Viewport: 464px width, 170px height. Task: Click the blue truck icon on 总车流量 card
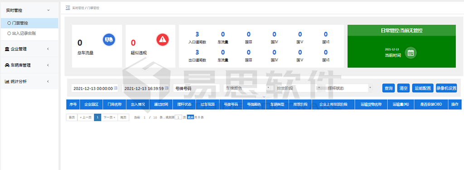(109, 39)
